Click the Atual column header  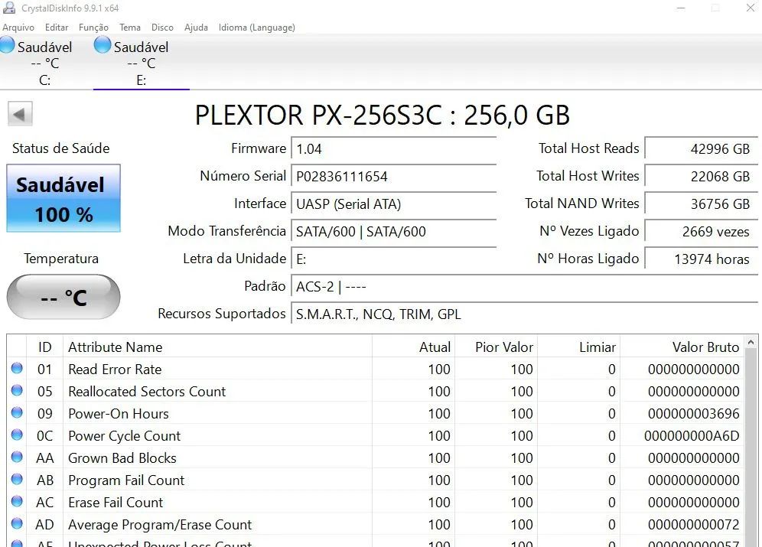tap(414, 347)
